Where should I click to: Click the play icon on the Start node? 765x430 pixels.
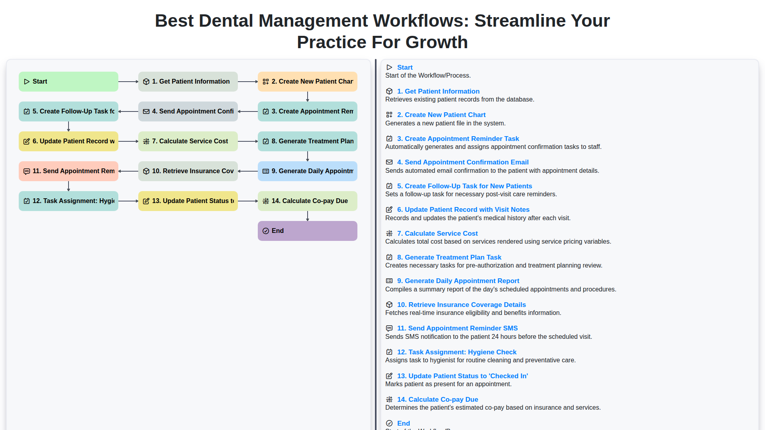[x=27, y=81]
